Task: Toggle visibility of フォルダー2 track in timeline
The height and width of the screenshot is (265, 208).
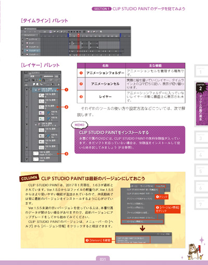Action: 22,51
